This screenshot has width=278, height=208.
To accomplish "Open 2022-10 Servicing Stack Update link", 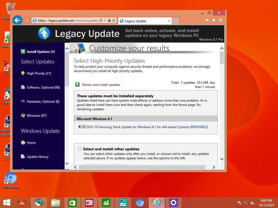I will [147, 127].
